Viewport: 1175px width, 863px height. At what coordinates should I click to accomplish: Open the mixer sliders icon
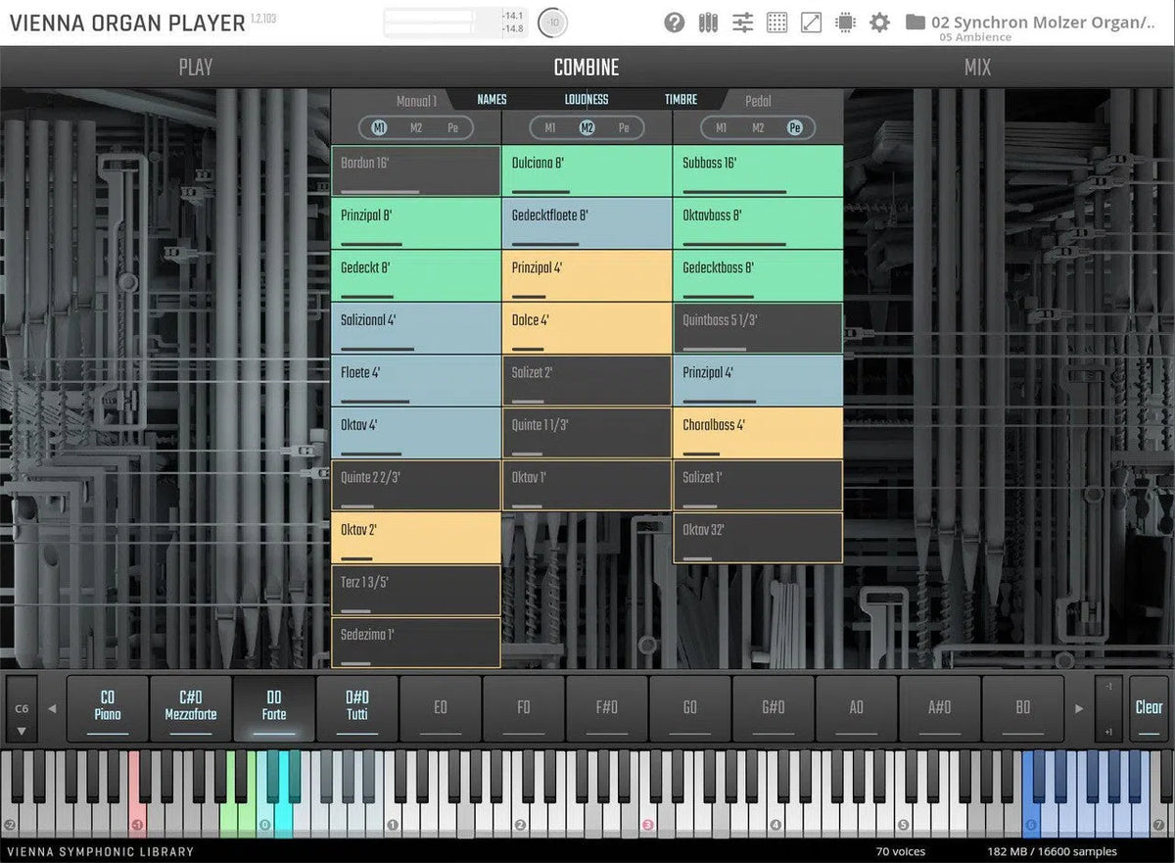[x=742, y=23]
